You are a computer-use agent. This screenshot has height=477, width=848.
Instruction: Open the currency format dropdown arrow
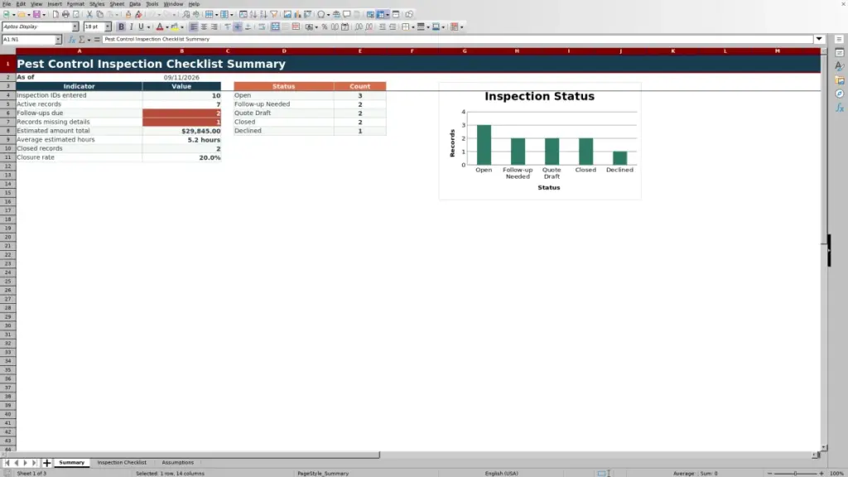point(316,26)
